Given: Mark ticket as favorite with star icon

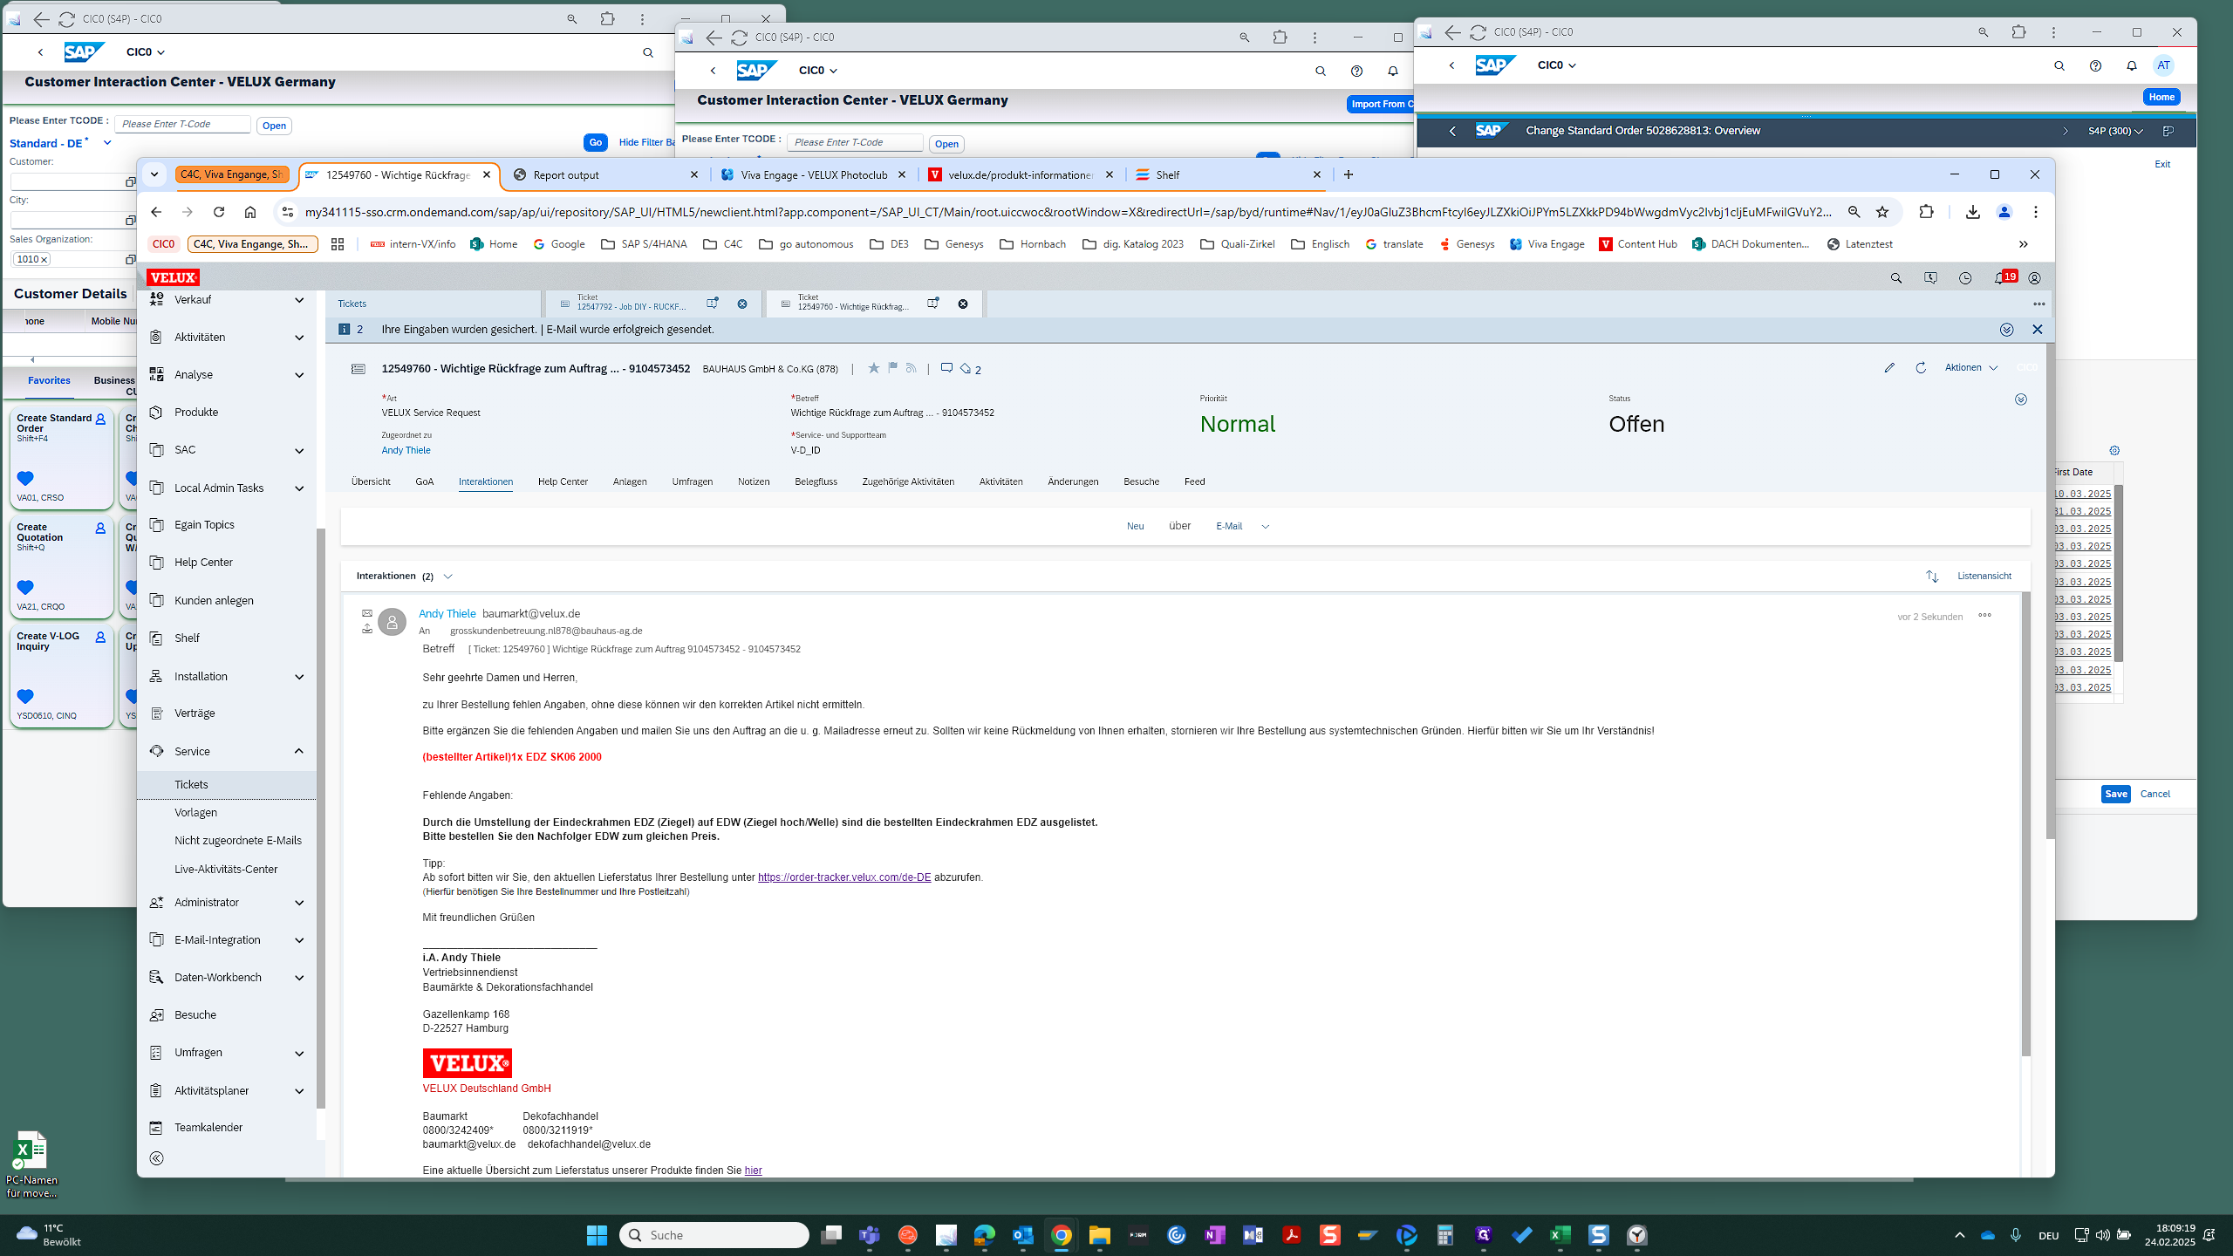Looking at the screenshot, I should coord(873,368).
